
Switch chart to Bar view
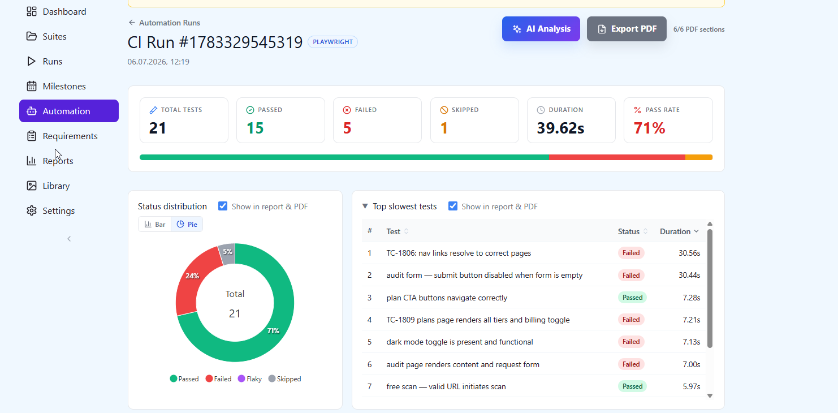point(155,224)
